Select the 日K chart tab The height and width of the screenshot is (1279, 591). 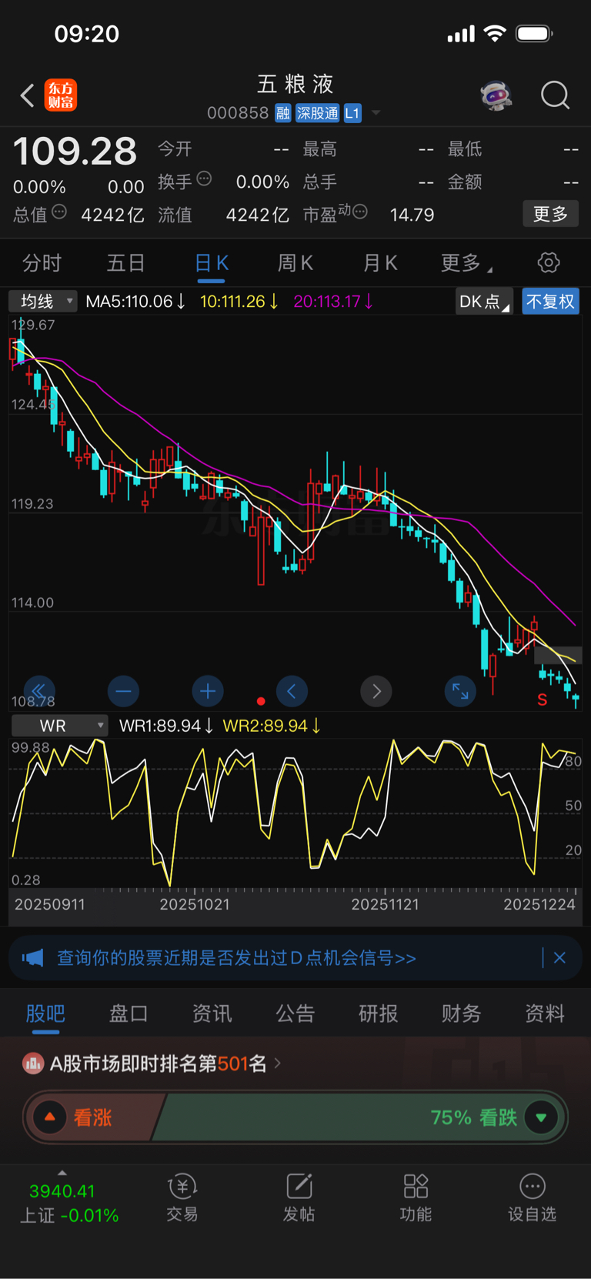click(x=212, y=263)
